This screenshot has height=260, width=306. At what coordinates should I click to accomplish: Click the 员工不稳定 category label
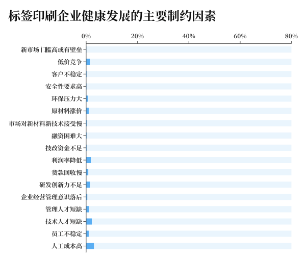pyautogui.click(x=67, y=234)
